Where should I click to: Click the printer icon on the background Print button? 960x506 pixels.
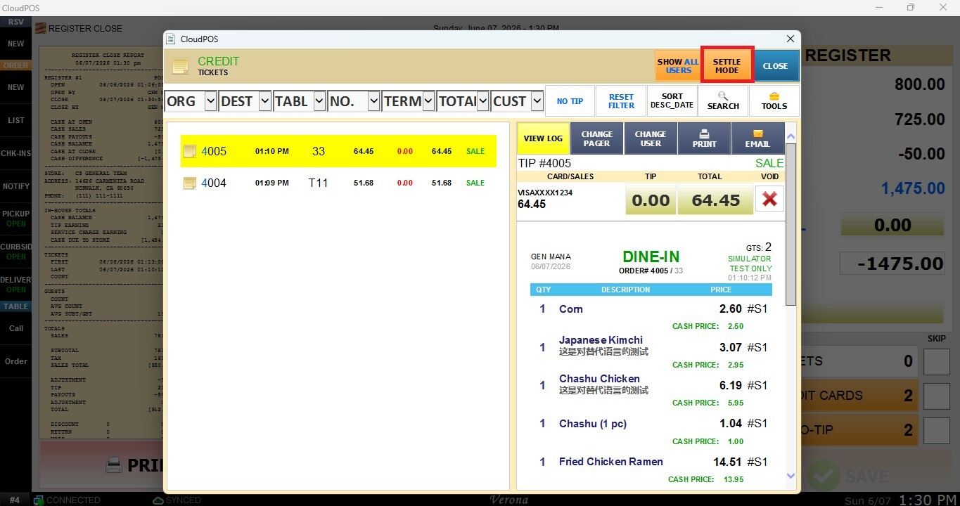pyautogui.click(x=114, y=465)
